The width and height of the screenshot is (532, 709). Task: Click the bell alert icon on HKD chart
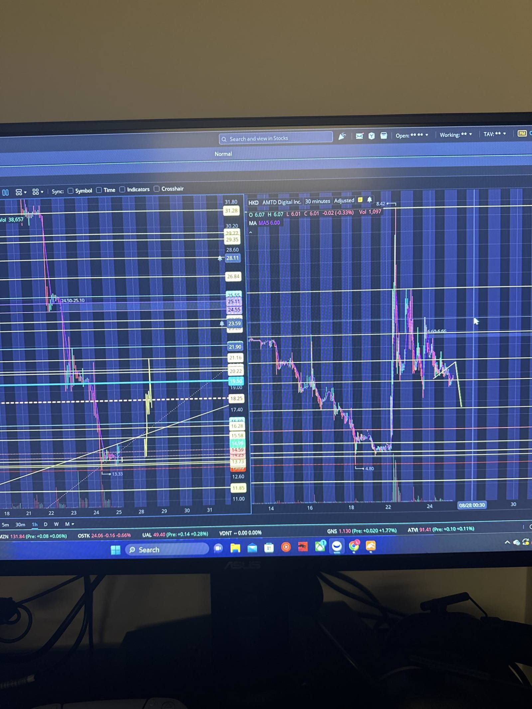(369, 200)
